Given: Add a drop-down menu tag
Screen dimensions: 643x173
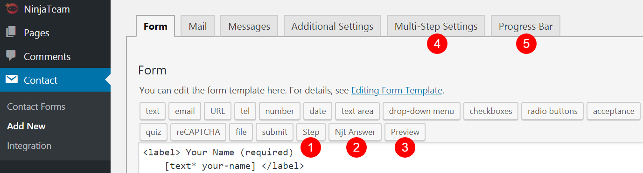Looking at the screenshot, I should pyautogui.click(x=422, y=111).
